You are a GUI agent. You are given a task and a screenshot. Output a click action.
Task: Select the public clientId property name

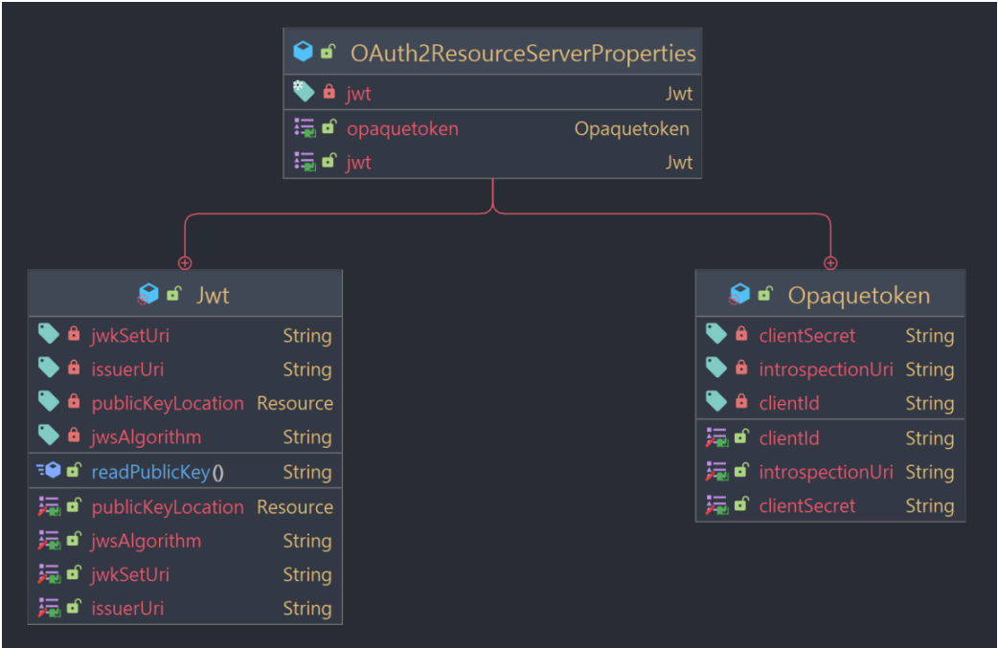click(789, 438)
